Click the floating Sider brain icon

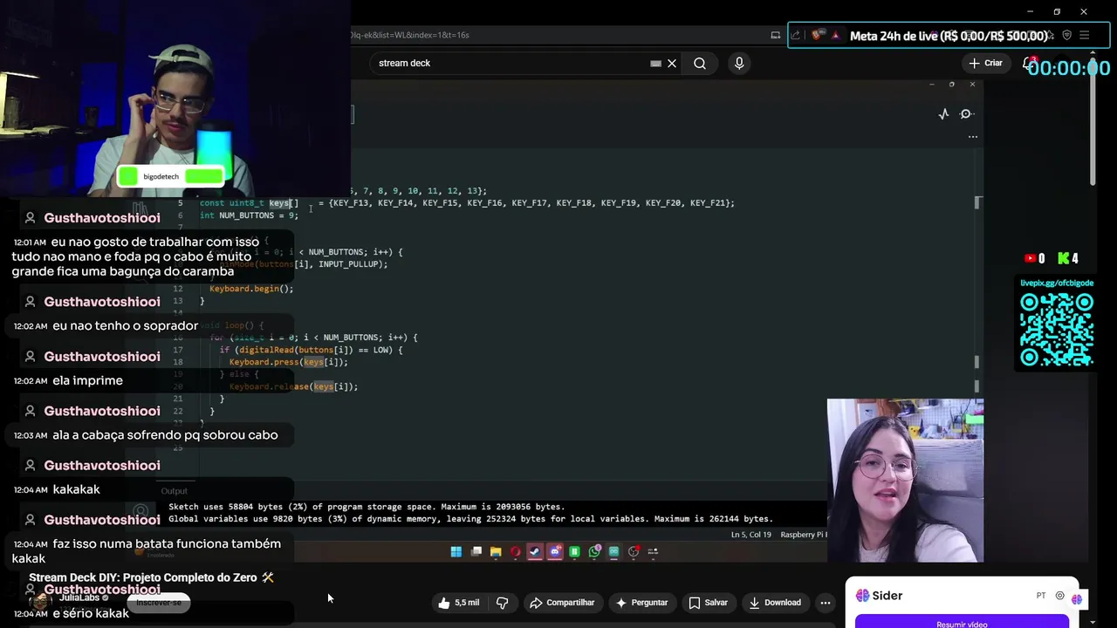click(1078, 598)
